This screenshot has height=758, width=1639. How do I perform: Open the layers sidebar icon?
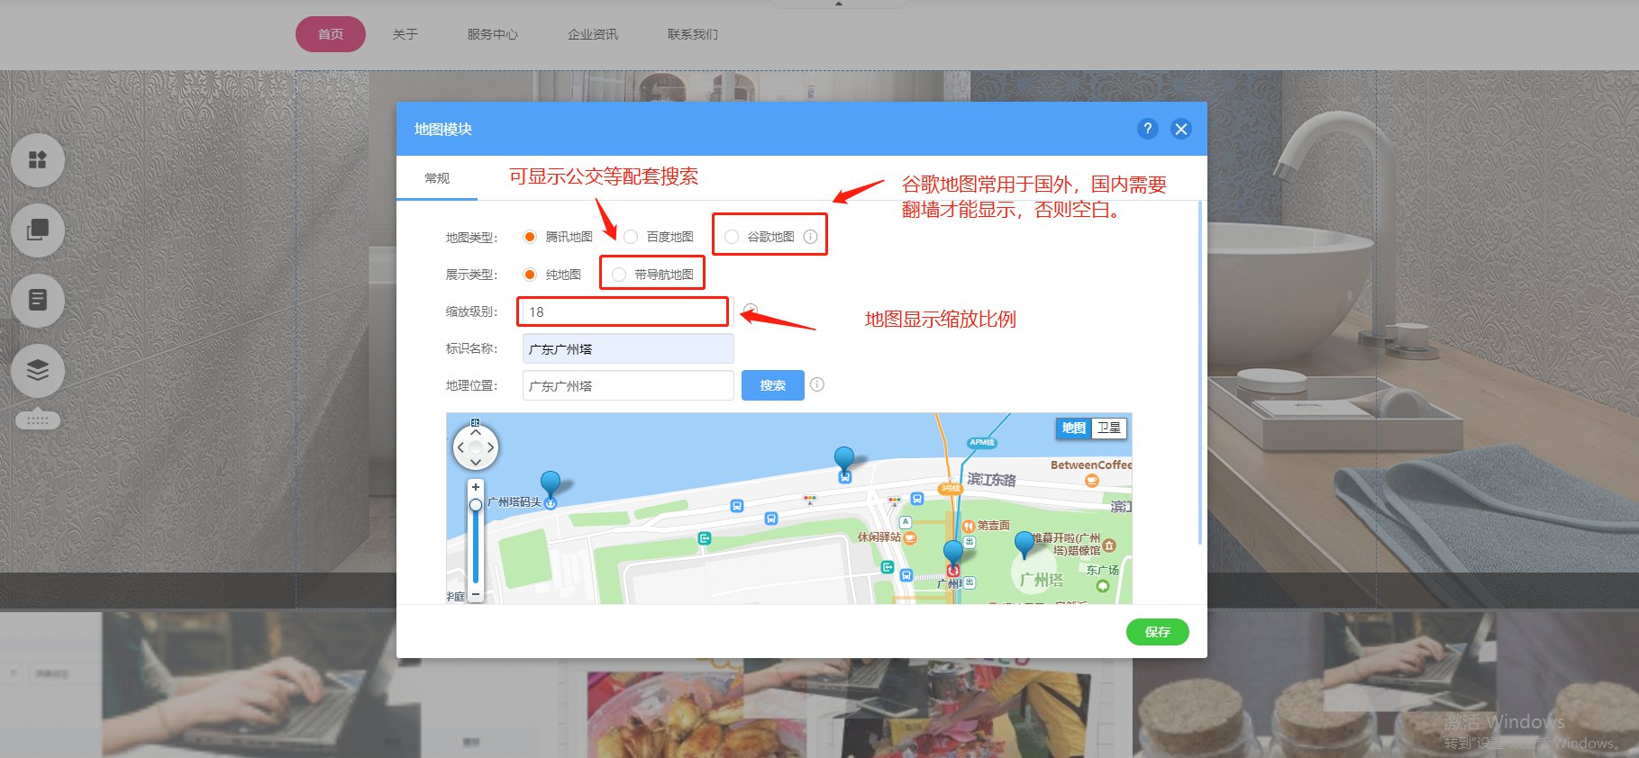point(38,370)
